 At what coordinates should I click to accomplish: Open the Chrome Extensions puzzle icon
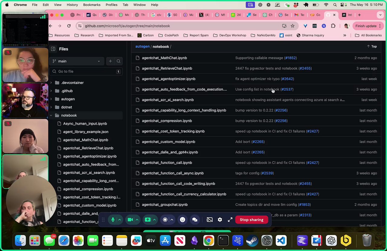(333, 26)
